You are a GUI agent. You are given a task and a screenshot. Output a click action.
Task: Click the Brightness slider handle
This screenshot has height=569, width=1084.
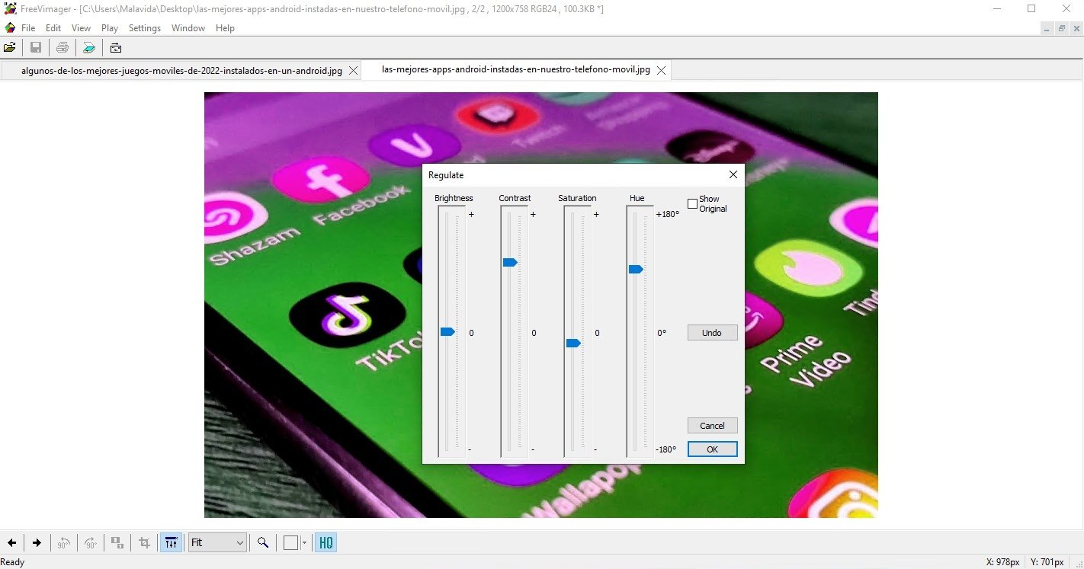[447, 331]
